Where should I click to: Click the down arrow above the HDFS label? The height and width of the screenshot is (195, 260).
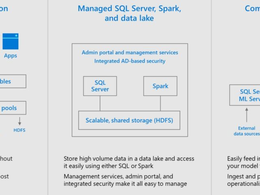coord(19,121)
